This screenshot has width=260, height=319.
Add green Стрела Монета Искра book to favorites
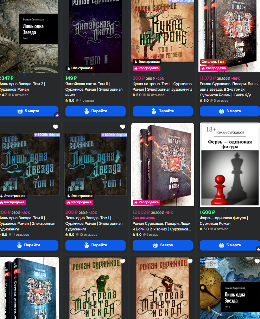coord(123,261)
